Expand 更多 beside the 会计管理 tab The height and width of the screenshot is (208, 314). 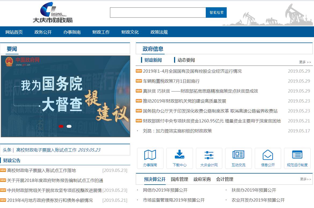coord(306,179)
